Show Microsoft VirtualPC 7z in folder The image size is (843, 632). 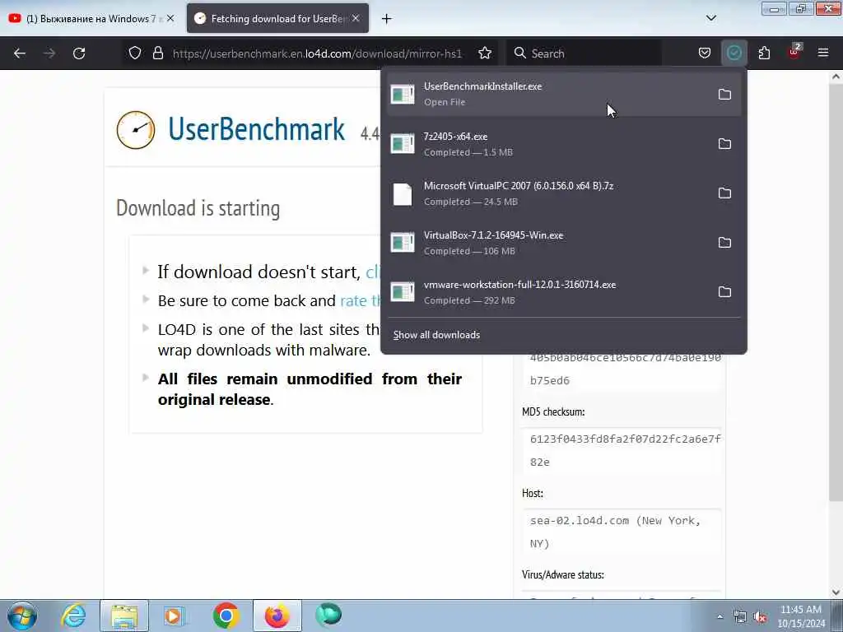click(724, 193)
